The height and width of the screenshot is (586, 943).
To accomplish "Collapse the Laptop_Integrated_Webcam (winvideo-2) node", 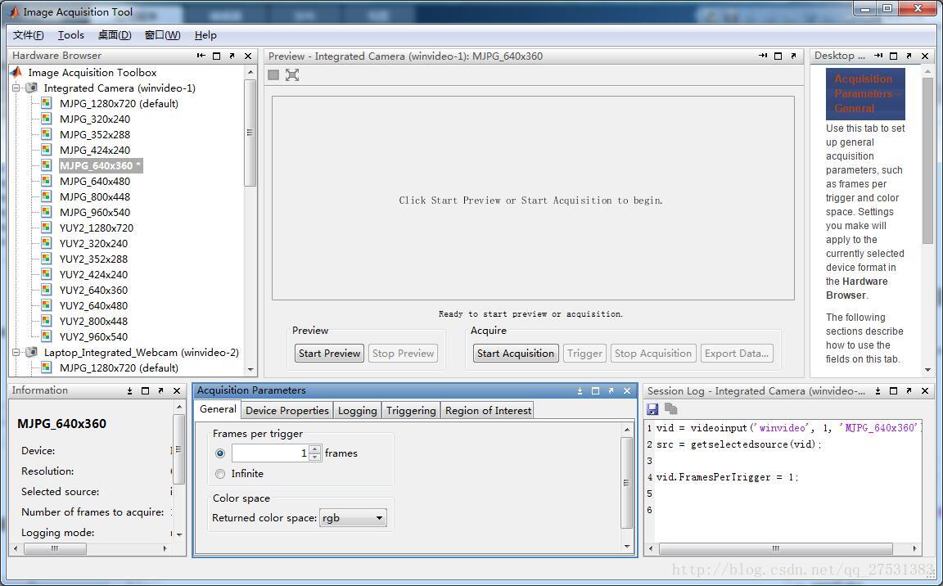I will [16, 352].
